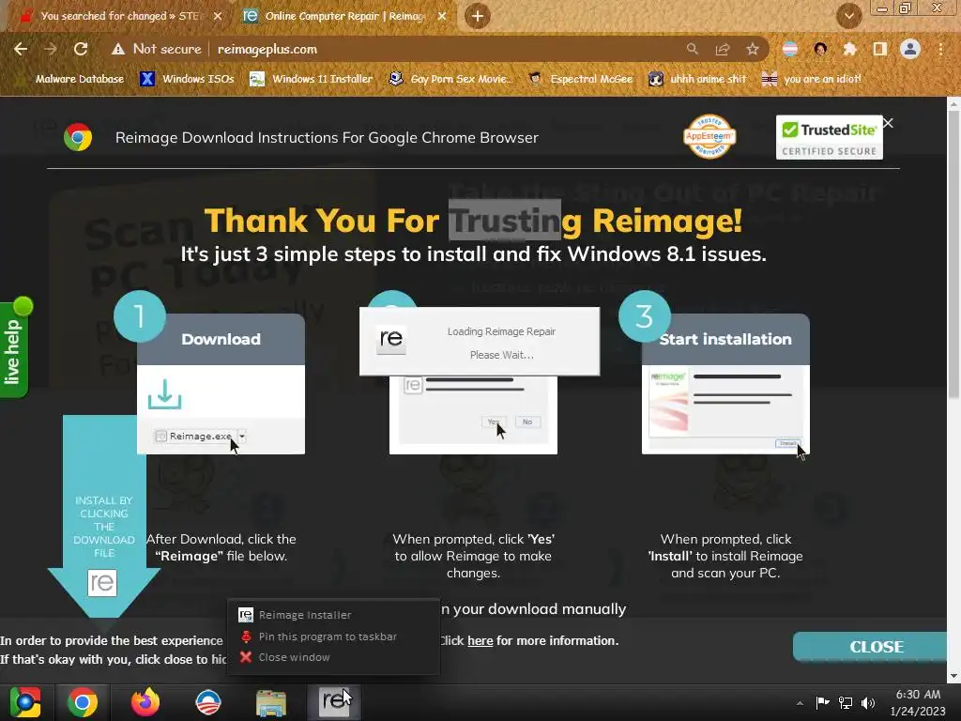Open Google Chrome from taskbar
961x721 pixels.
pyautogui.click(x=83, y=702)
